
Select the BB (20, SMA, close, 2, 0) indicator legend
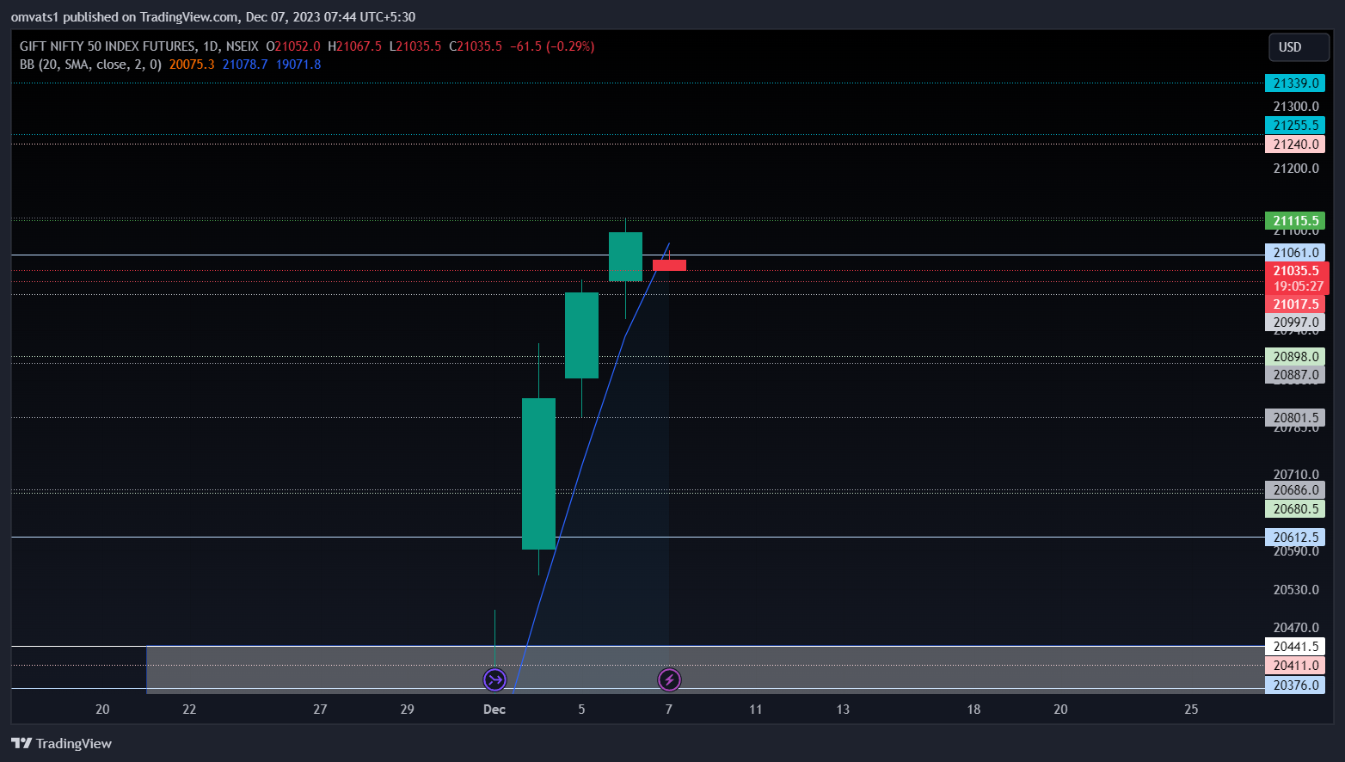(x=90, y=65)
